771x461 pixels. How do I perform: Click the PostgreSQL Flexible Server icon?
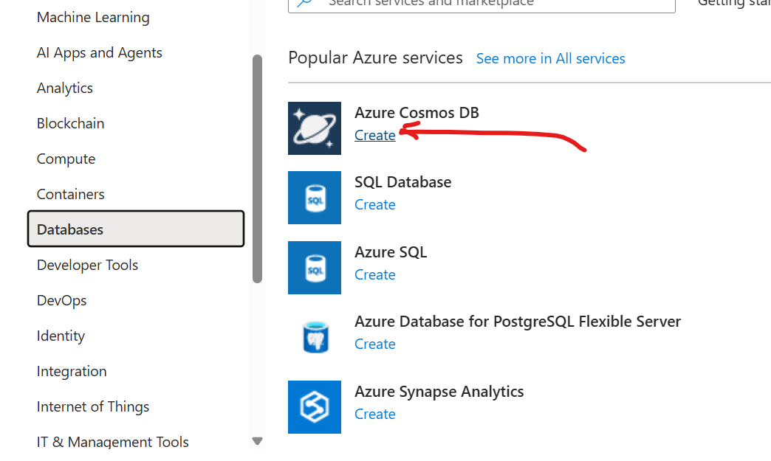click(x=315, y=337)
